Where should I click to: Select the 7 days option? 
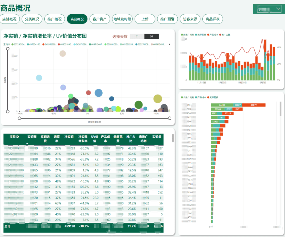tap(137, 36)
